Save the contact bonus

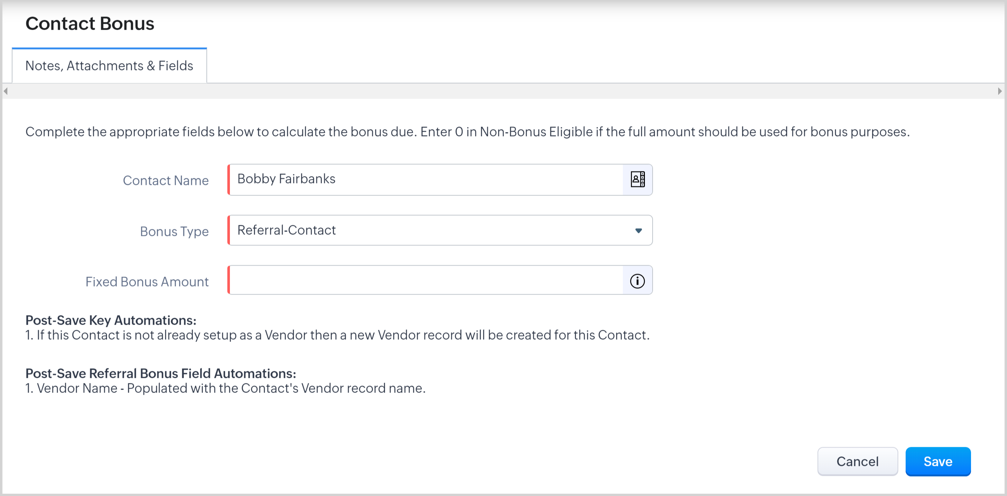pos(938,461)
